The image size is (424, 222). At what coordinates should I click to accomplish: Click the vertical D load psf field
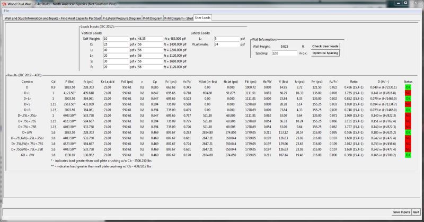pos(116,45)
